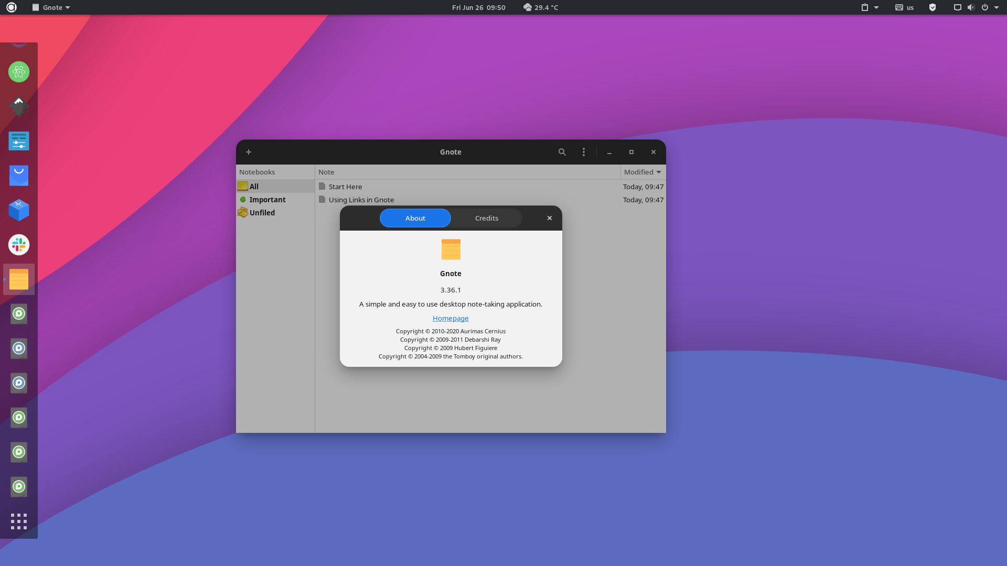Close the About dialog

(x=549, y=218)
